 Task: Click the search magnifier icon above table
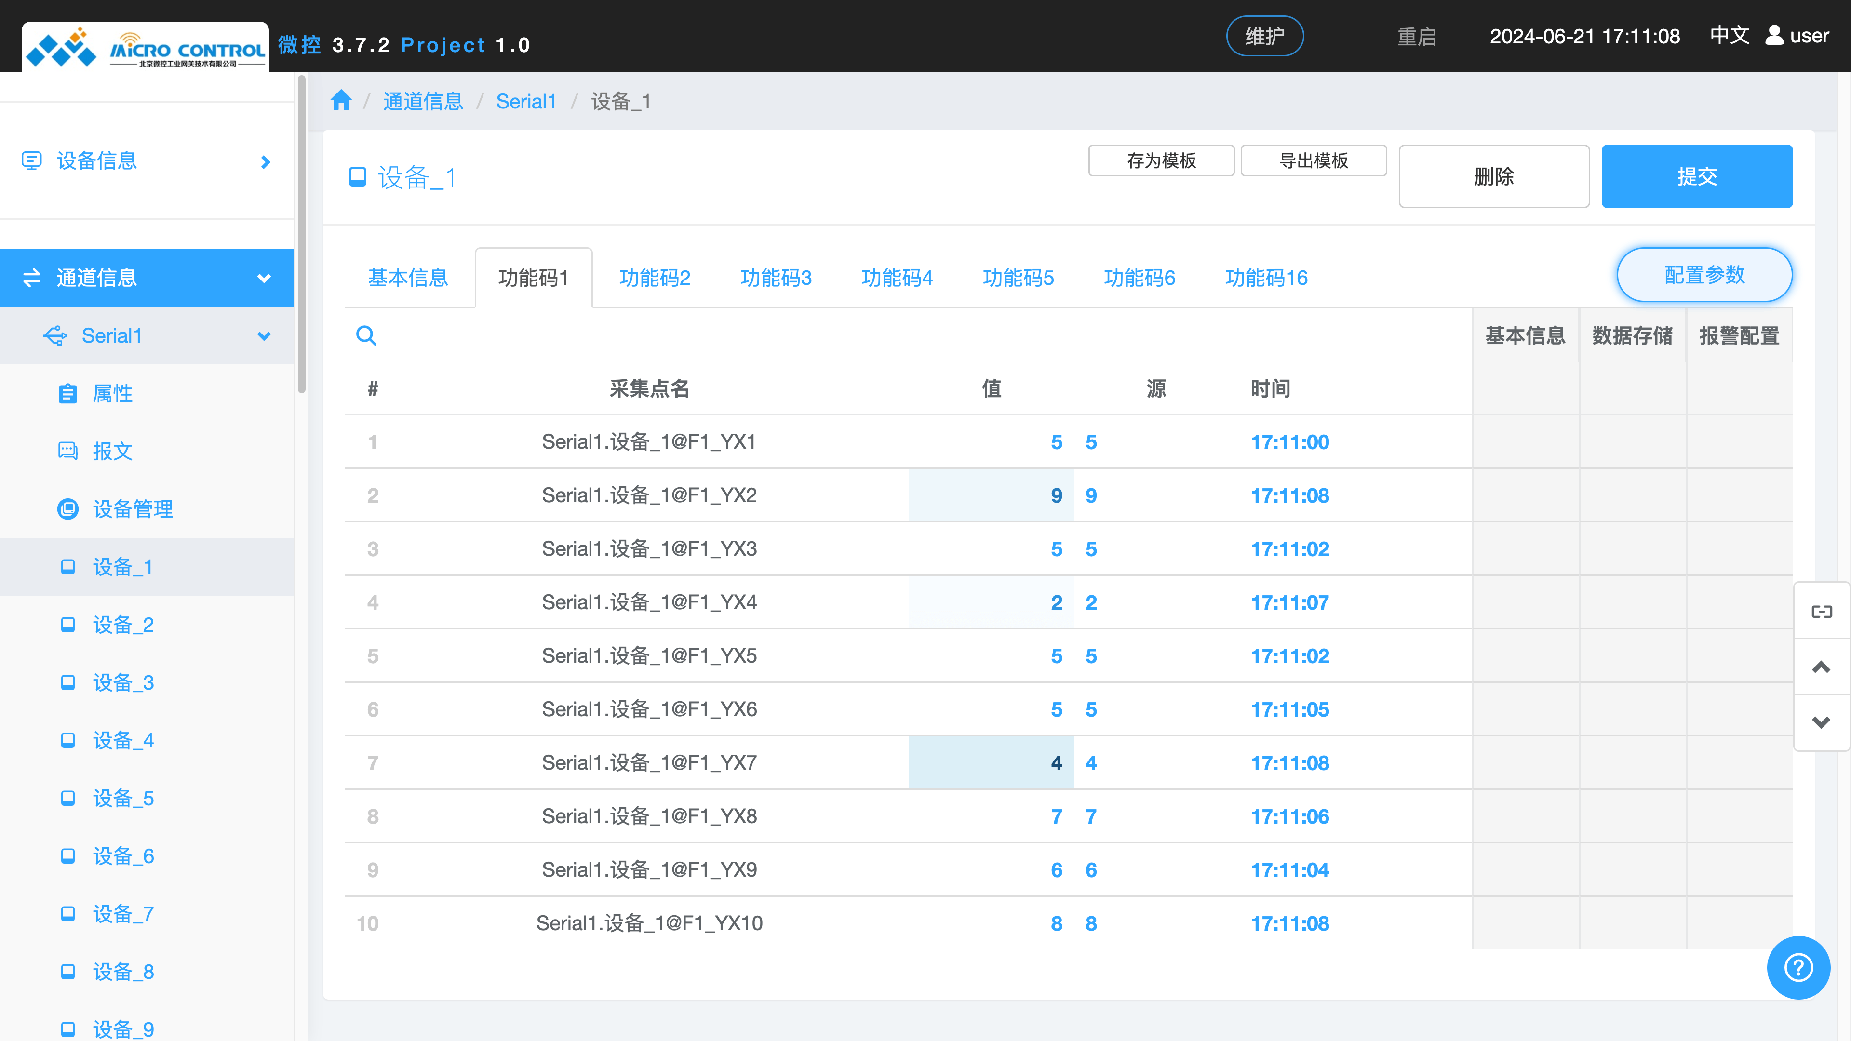point(366,335)
